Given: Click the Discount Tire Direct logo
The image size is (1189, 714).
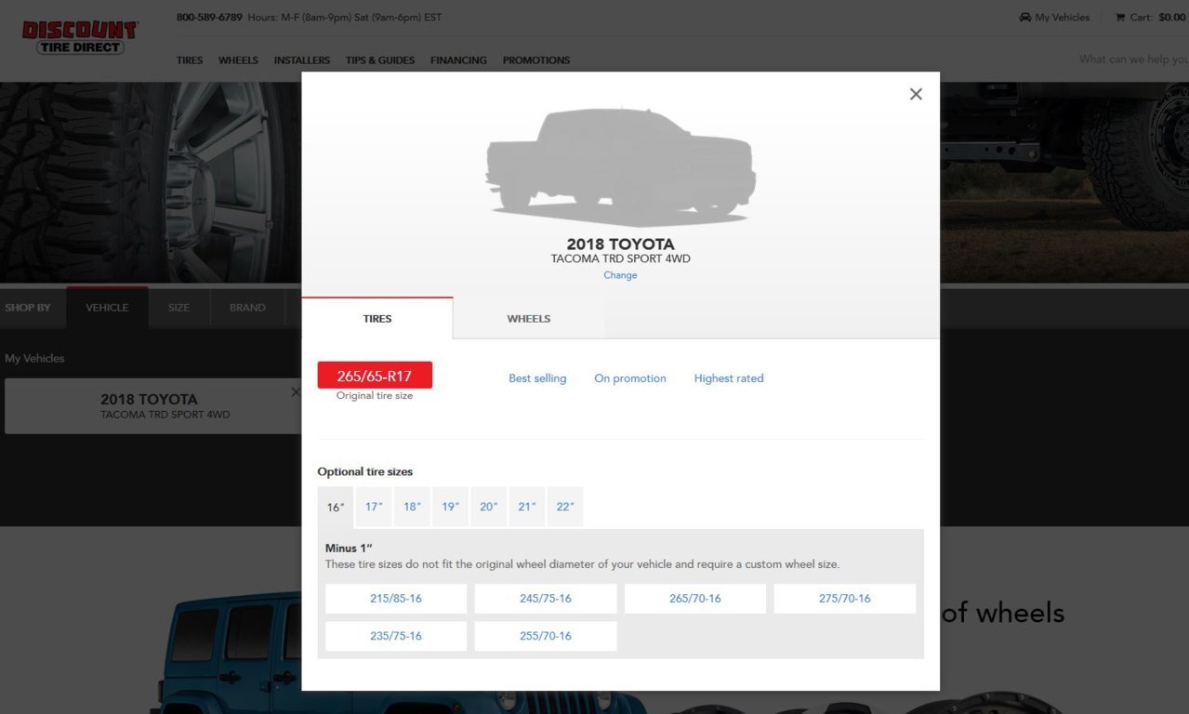Looking at the screenshot, I should 80,37.
